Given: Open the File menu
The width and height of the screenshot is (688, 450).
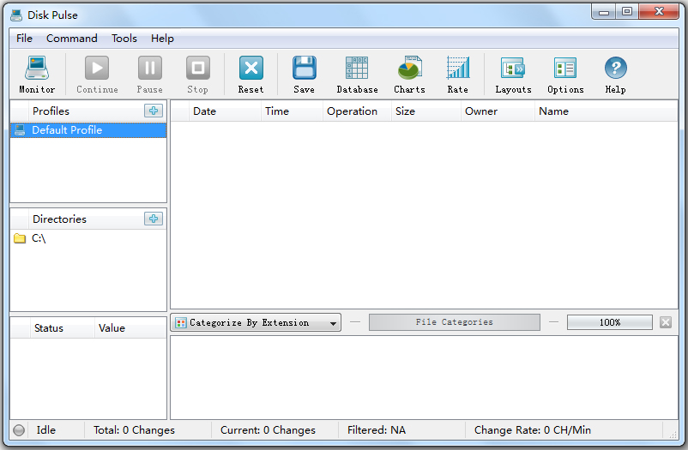Looking at the screenshot, I should 24,39.
